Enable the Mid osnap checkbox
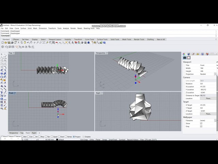The width and height of the screenshot is (218, 164). point(22,137)
